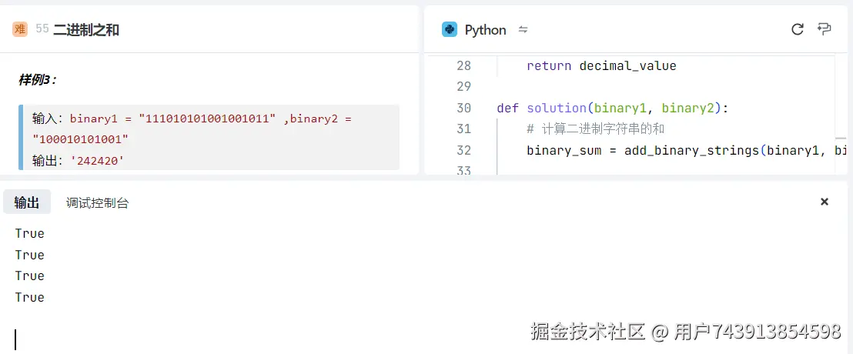853x354 pixels.
Task: Click the problem title 二进制之和
Action: [x=86, y=30]
